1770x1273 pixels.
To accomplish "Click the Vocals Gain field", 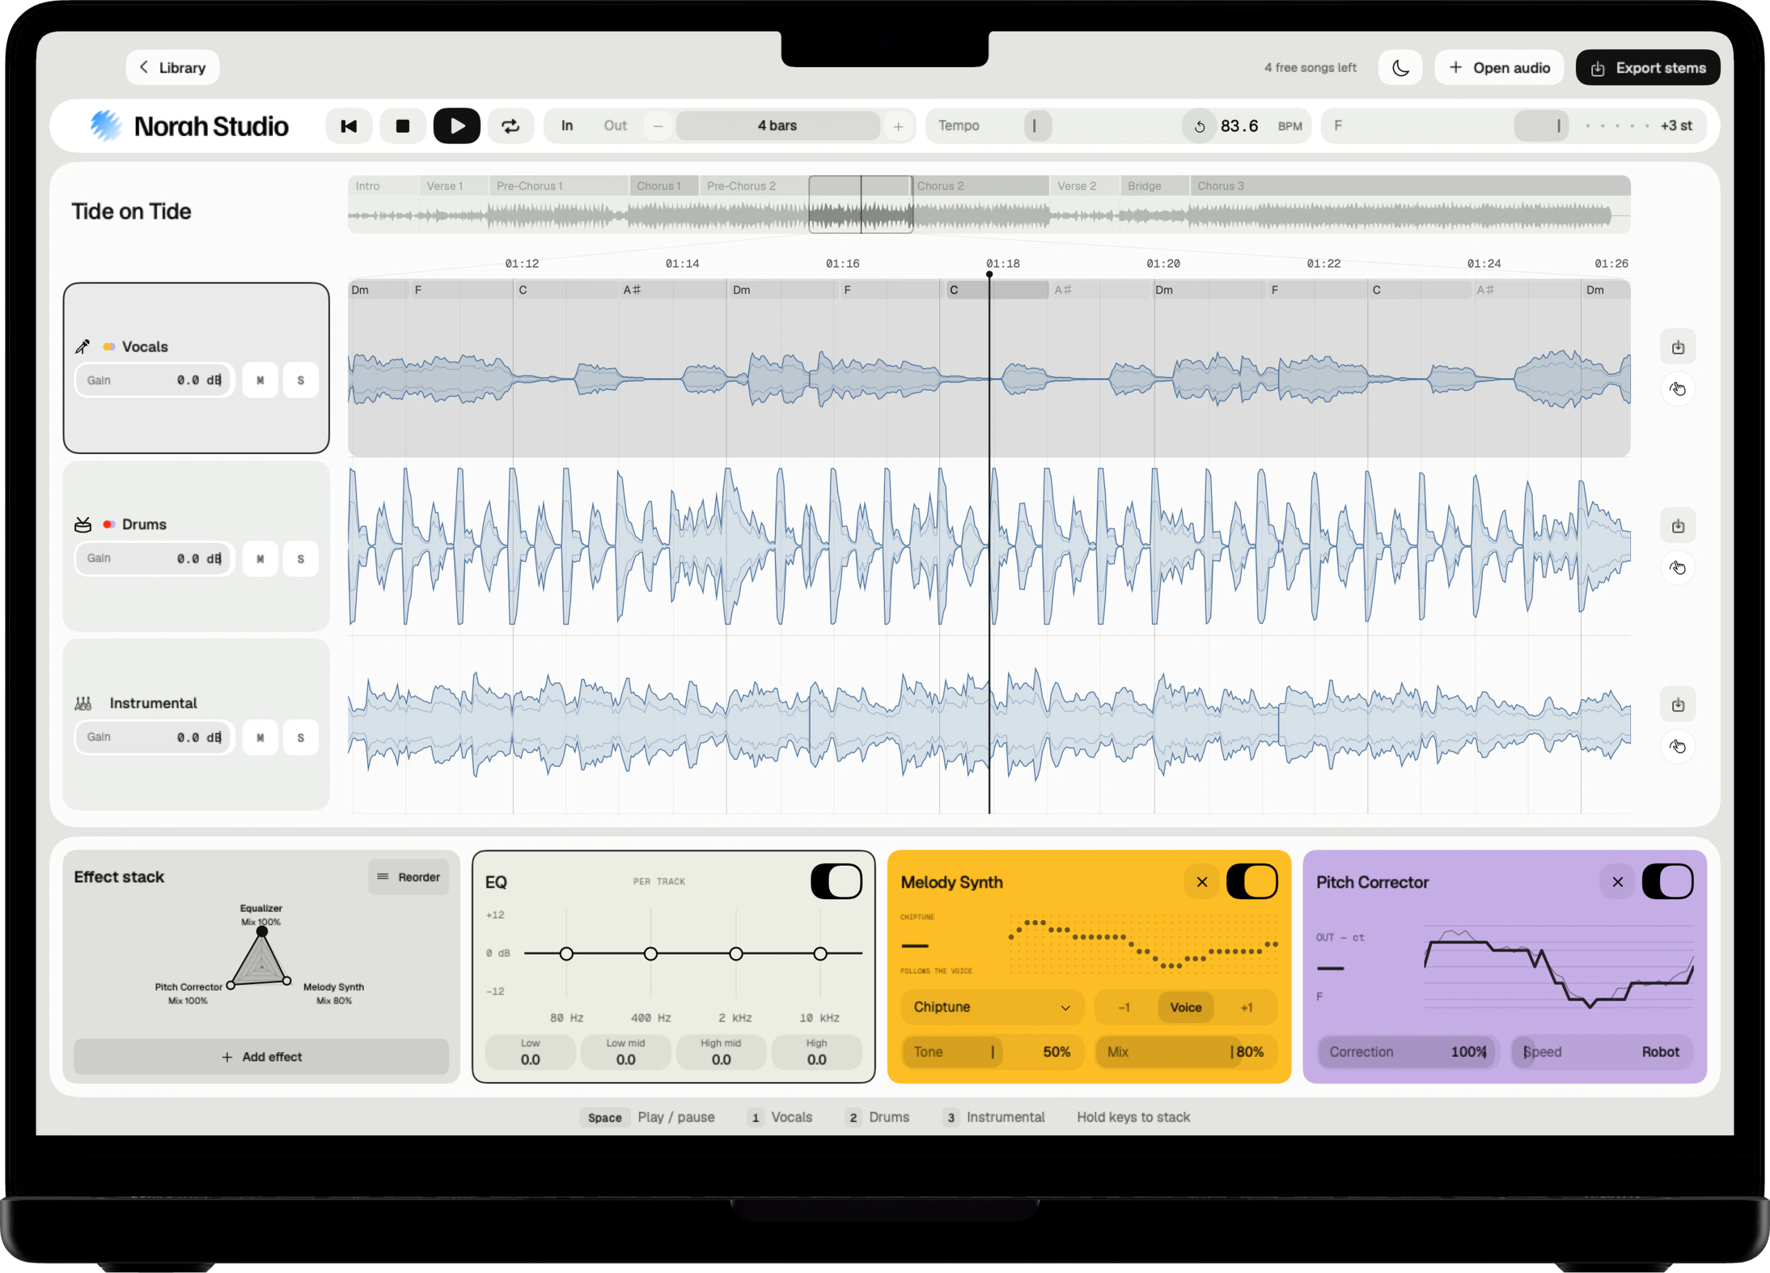I will (x=154, y=380).
